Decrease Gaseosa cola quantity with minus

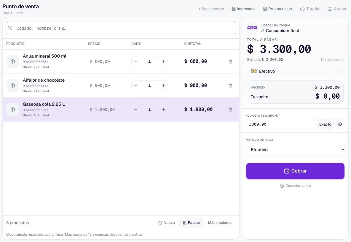click(135, 109)
